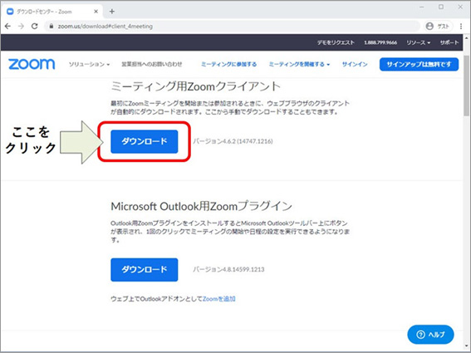
Task: Click the browser back arrow
Action: 7,27
